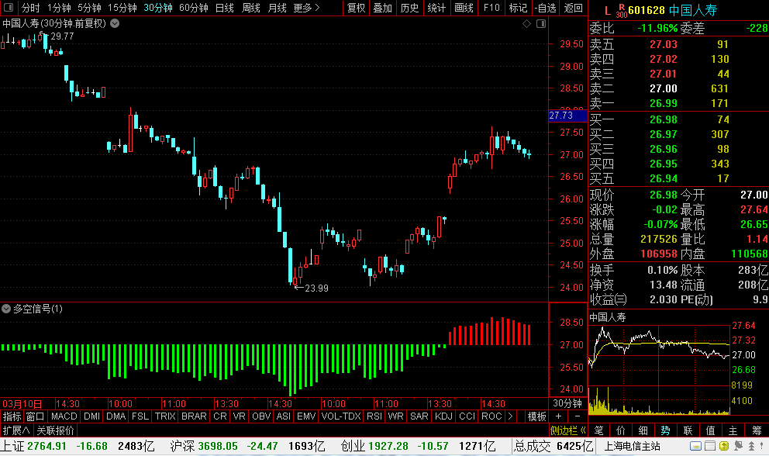Click the 历史 button

click(409, 8)
